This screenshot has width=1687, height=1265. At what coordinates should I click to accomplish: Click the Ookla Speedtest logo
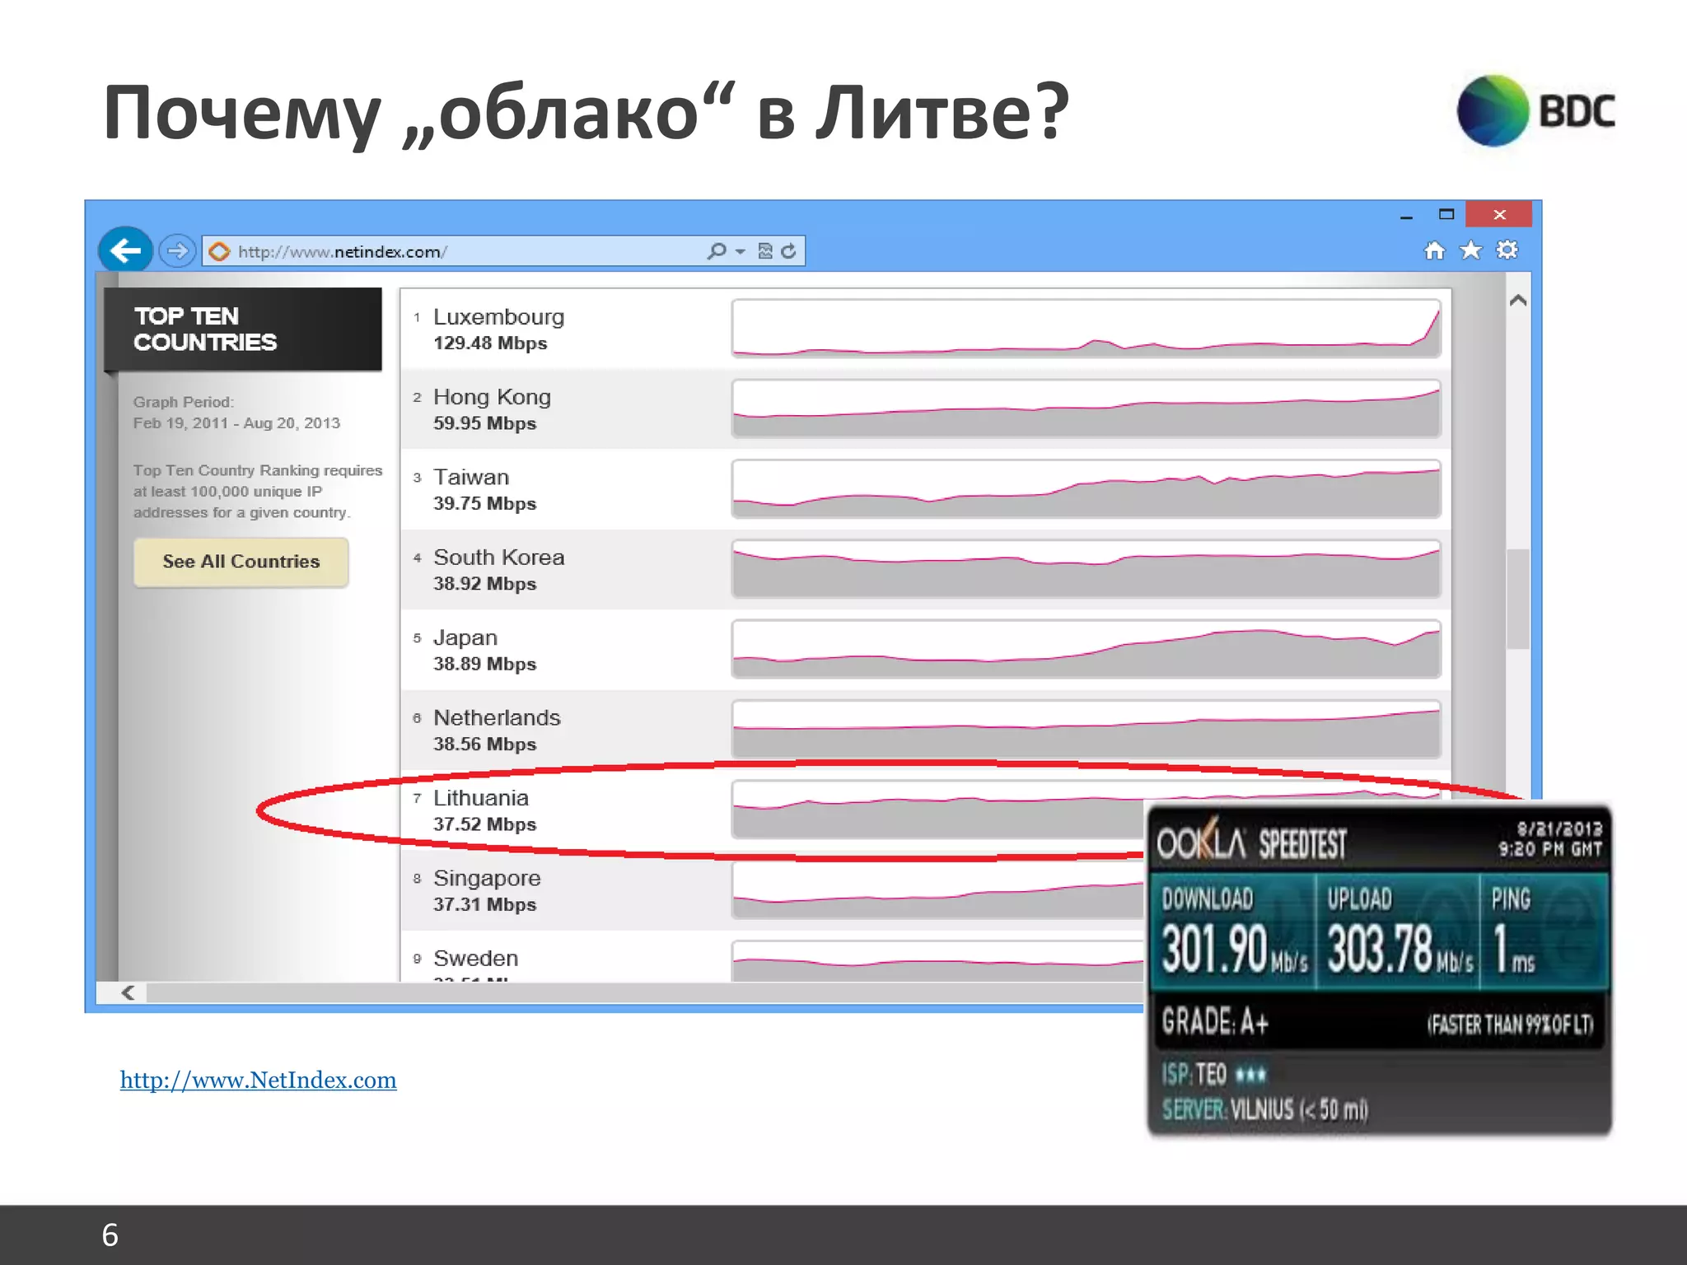[1251, 841]
